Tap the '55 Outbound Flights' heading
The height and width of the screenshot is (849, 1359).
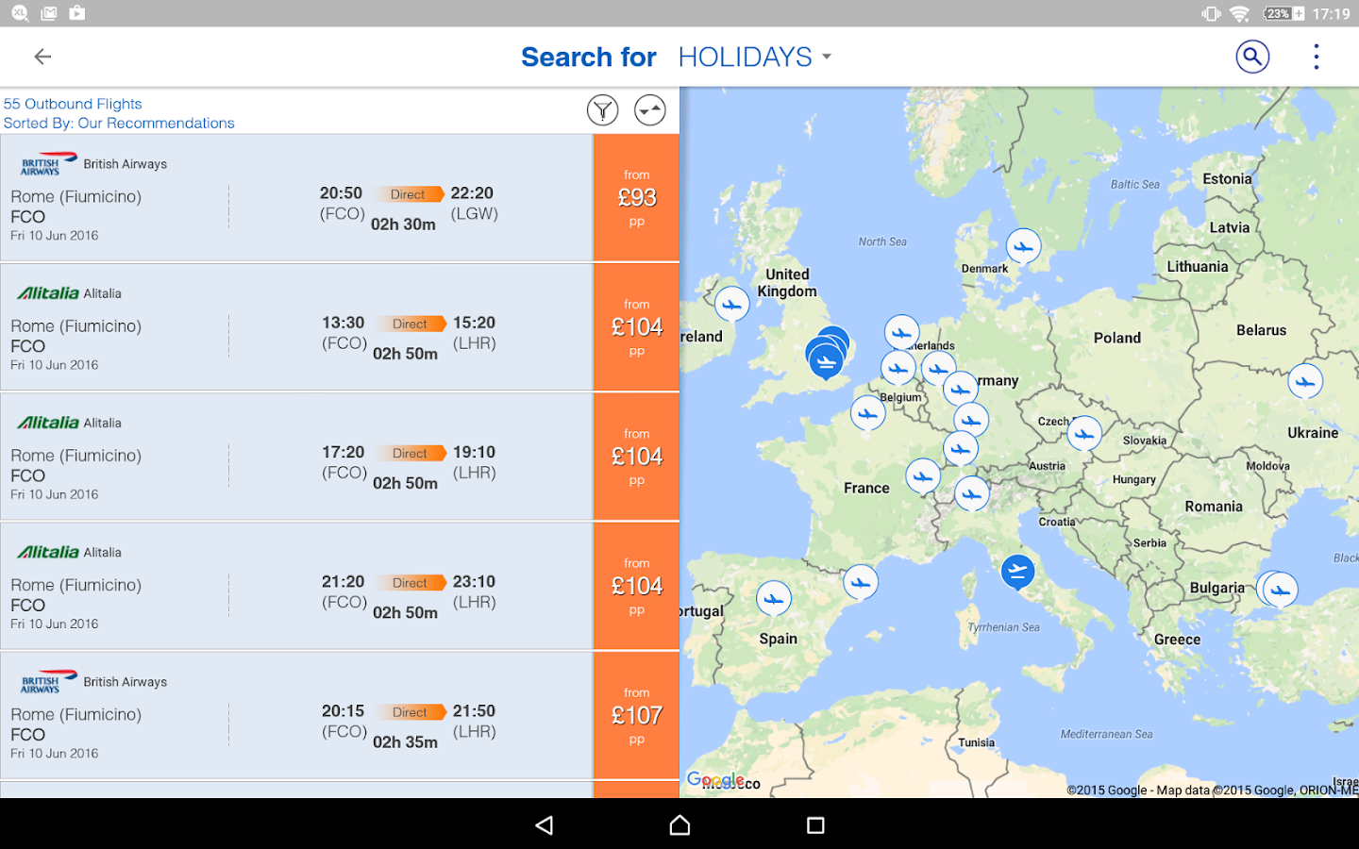73,104
